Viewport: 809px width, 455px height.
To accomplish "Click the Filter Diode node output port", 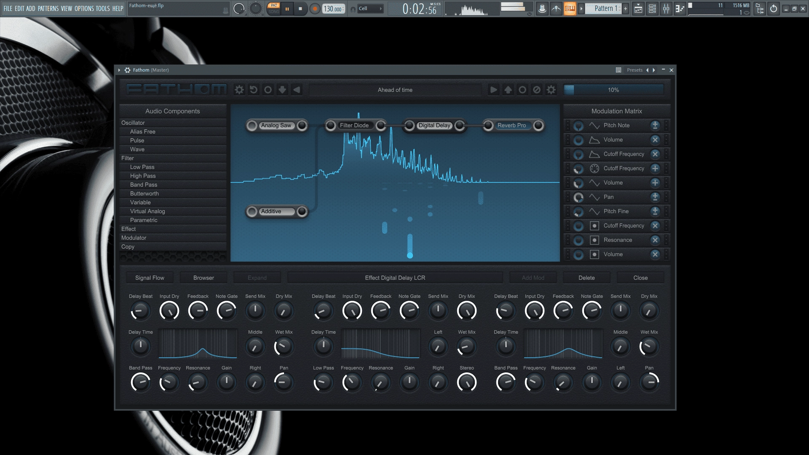I will [380, 125].
